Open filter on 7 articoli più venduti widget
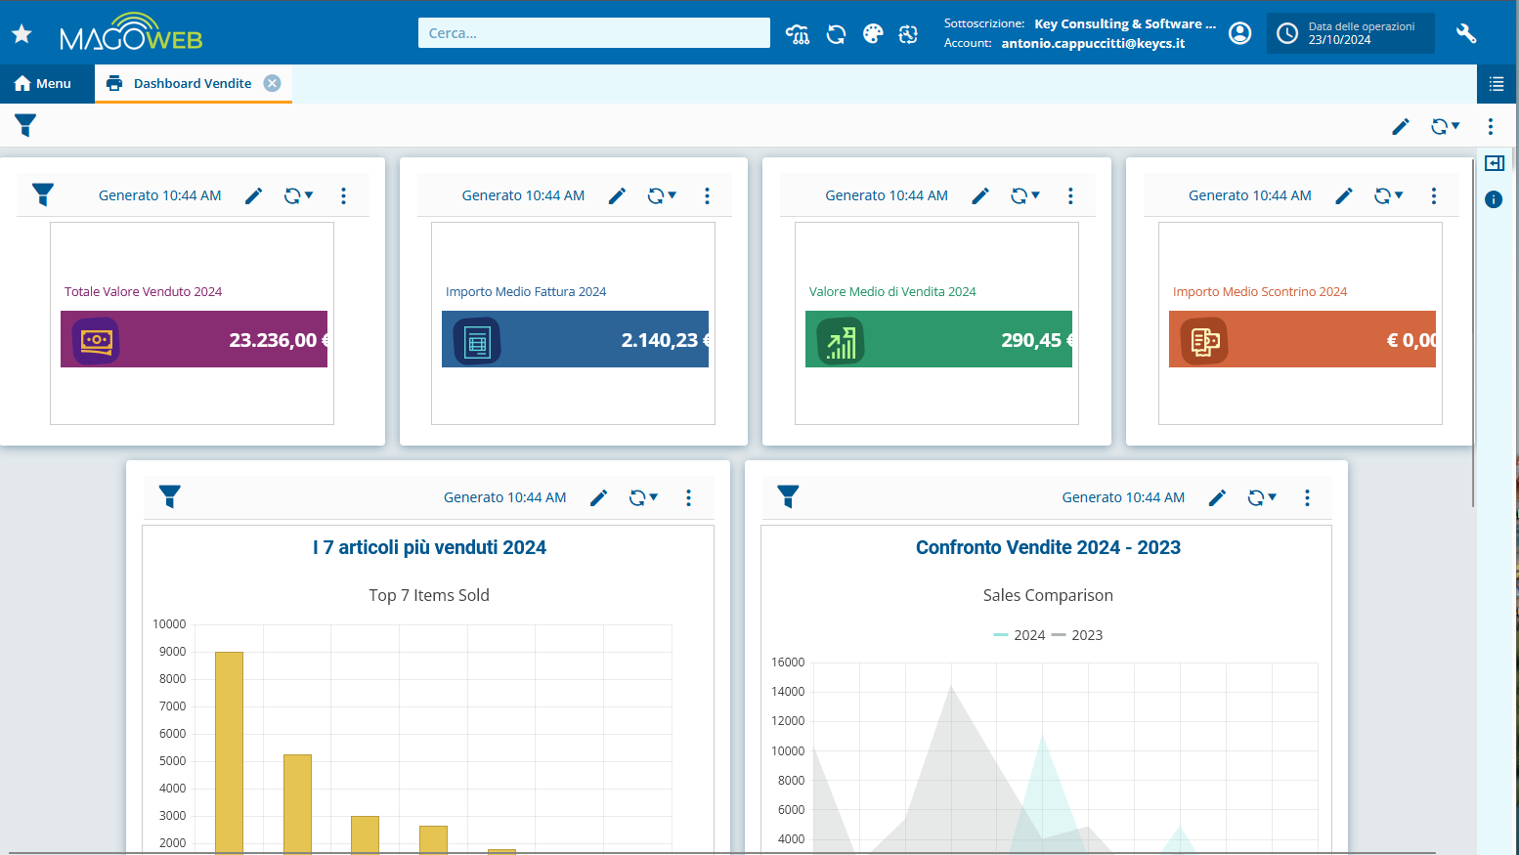 tap(170, 496)
